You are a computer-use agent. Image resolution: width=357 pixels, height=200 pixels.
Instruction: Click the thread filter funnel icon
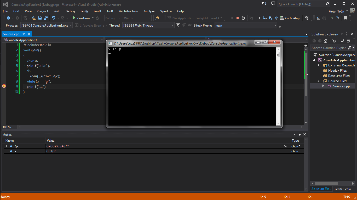(x=178, y=25)
